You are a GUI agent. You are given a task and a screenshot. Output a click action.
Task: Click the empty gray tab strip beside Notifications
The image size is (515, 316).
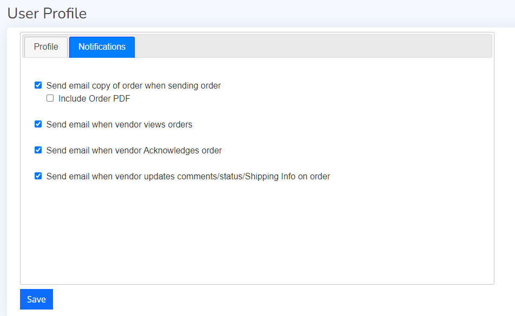coord(313,46)
